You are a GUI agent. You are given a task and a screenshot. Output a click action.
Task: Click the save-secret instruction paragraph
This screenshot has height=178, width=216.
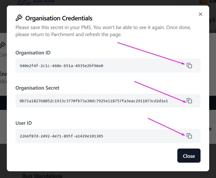tap(103, 31)
